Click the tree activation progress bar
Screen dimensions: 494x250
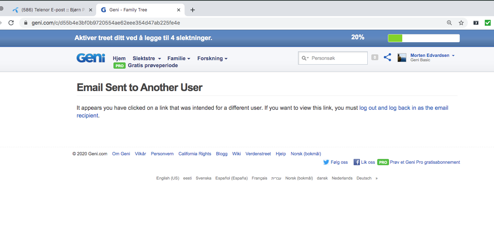423,38
